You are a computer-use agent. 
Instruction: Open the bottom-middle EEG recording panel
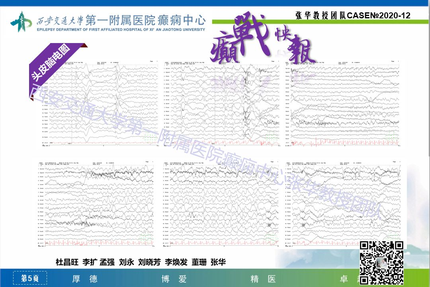pos(221,204)
